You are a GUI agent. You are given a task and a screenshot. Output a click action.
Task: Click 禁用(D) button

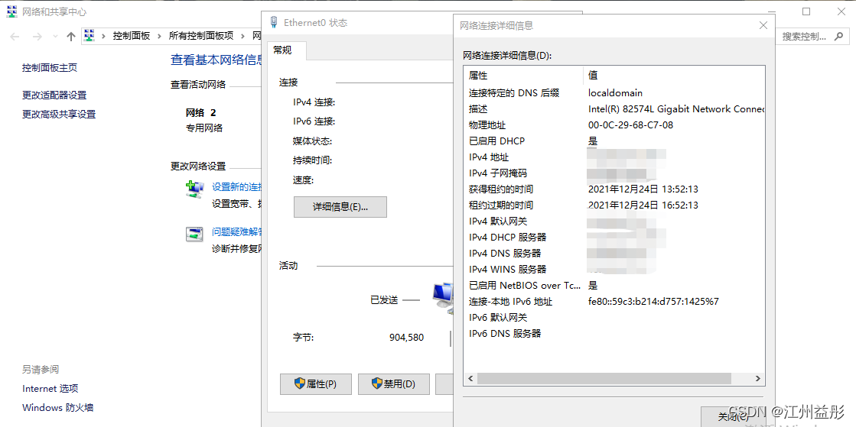point(394,384)
